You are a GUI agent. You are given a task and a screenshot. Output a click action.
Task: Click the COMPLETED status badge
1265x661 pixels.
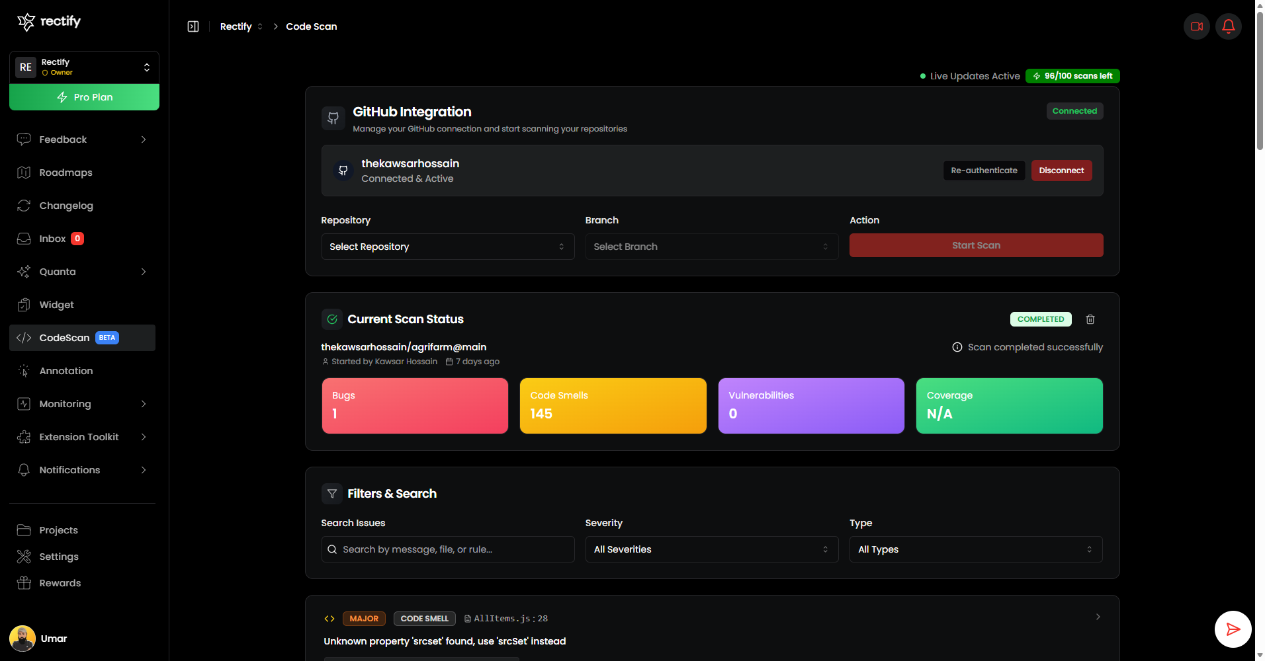click(1041, 319)
